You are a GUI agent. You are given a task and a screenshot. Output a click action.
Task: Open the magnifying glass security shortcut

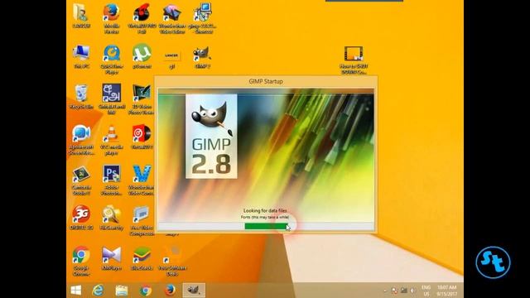(x=112, y=219)
